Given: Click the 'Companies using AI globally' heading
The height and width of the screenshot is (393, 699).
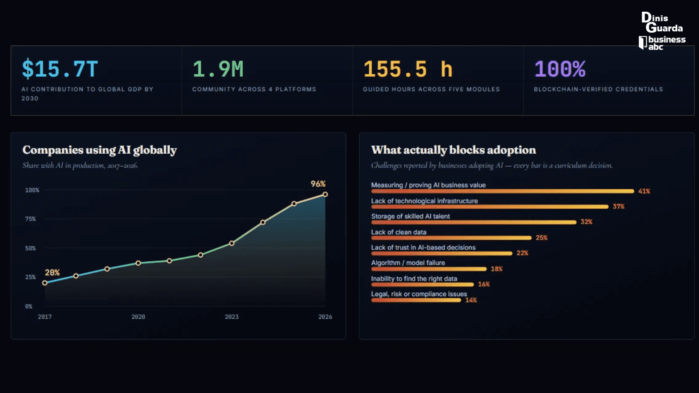Looking at the screenshot, I should [x=99, y=150].
